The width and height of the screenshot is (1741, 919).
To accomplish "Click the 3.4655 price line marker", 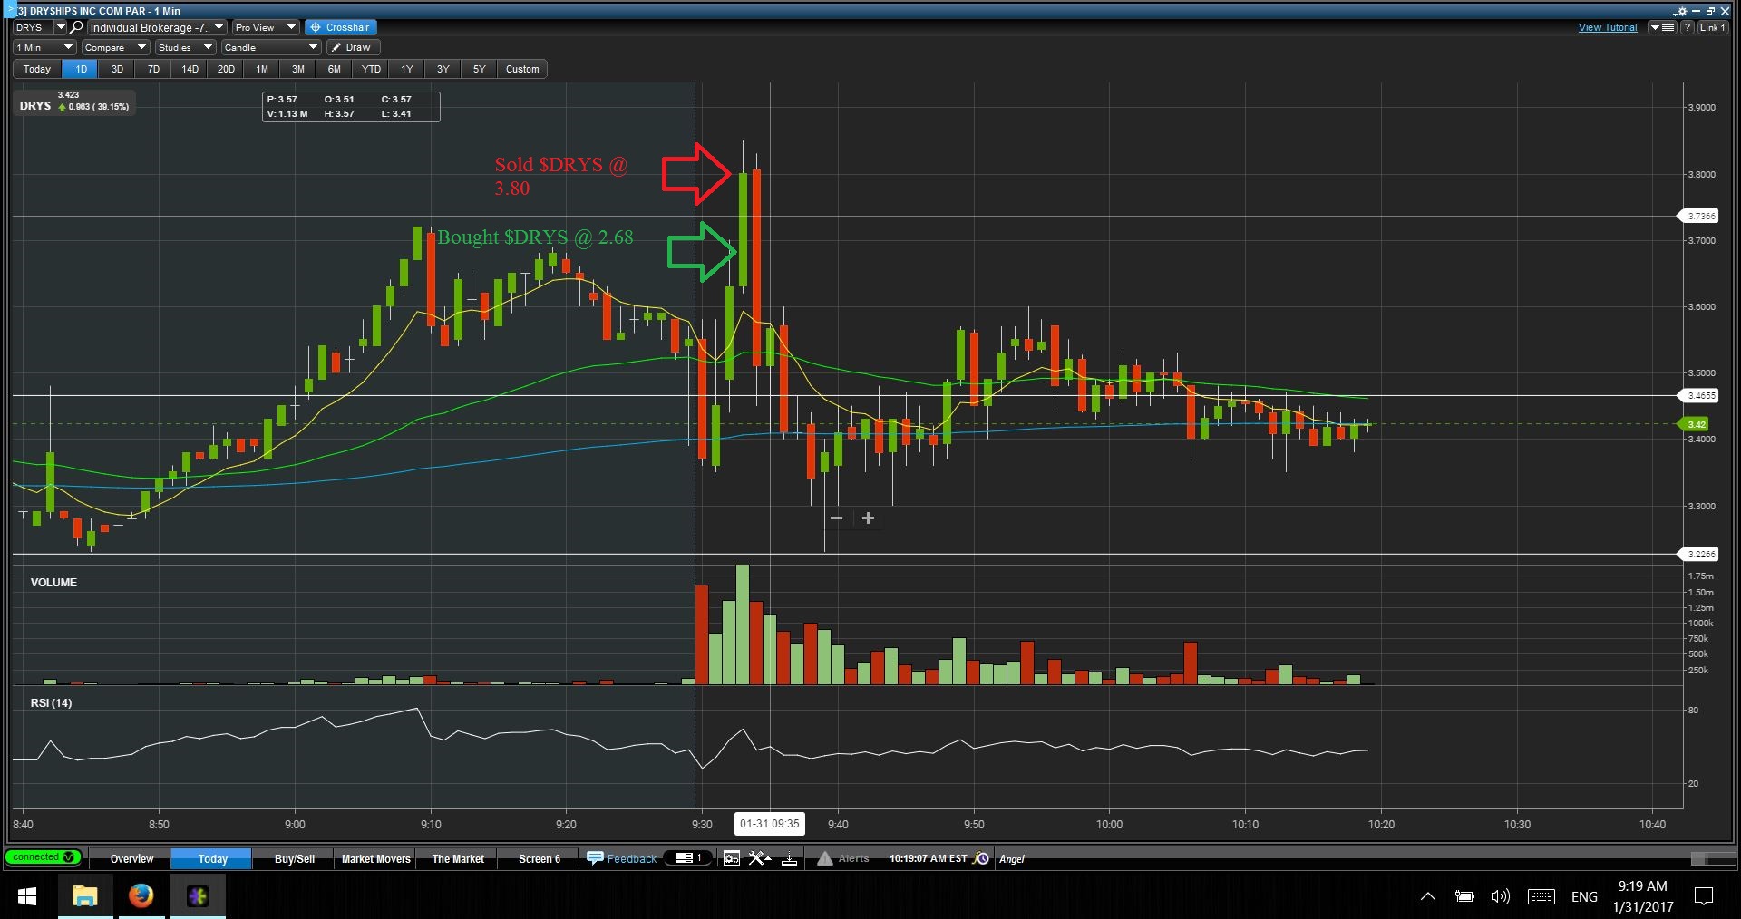I will click(x=1698, y=396).
